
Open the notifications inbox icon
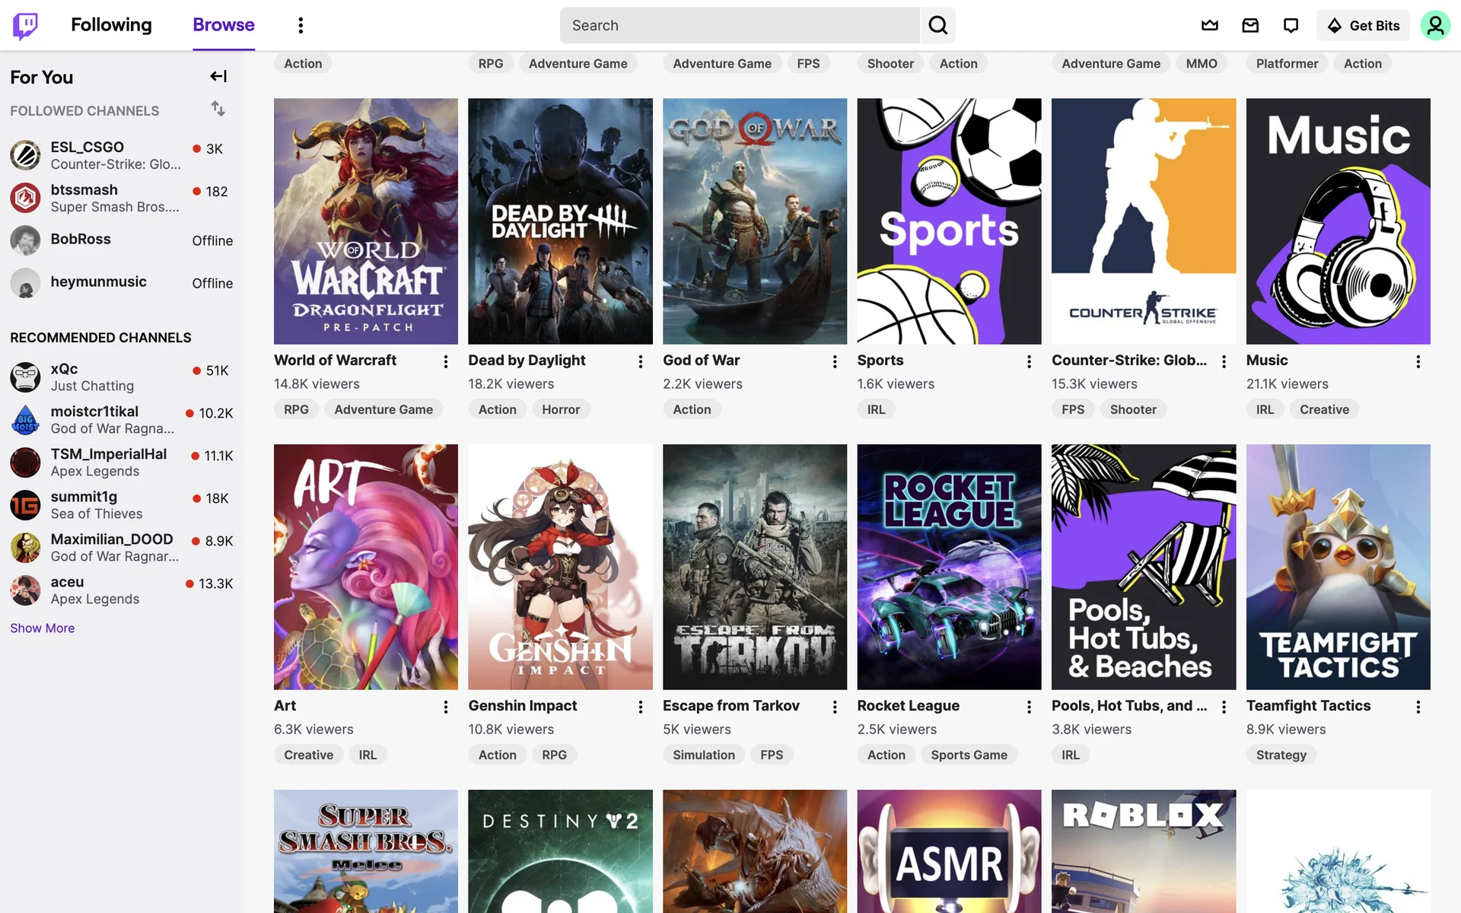(1250, 25)
